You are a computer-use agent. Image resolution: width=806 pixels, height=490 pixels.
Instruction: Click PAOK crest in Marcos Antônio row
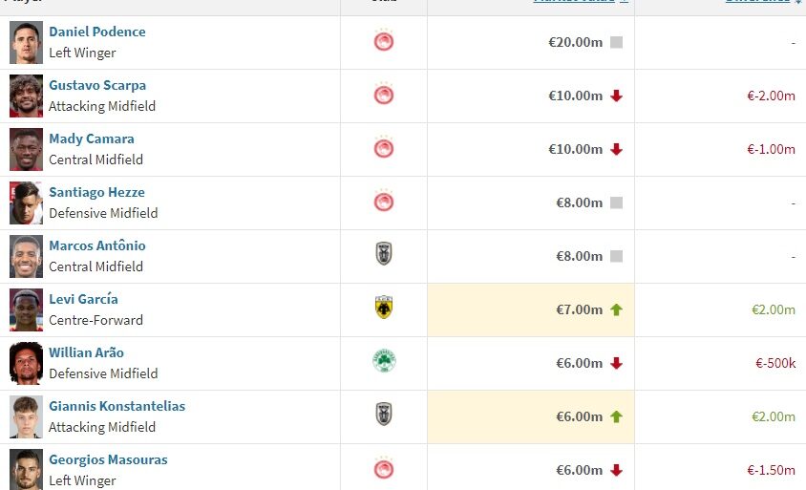[x=384, y=254]
